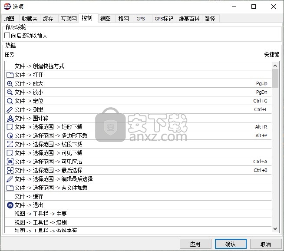Switch to the 缓存 tab
Viewport: 284px width, 251px height.
(48, 19)
